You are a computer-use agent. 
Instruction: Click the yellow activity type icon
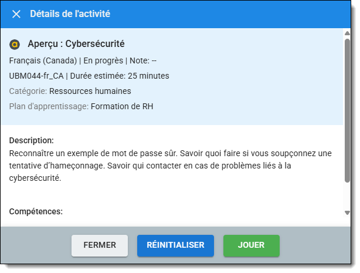(15, 44)
